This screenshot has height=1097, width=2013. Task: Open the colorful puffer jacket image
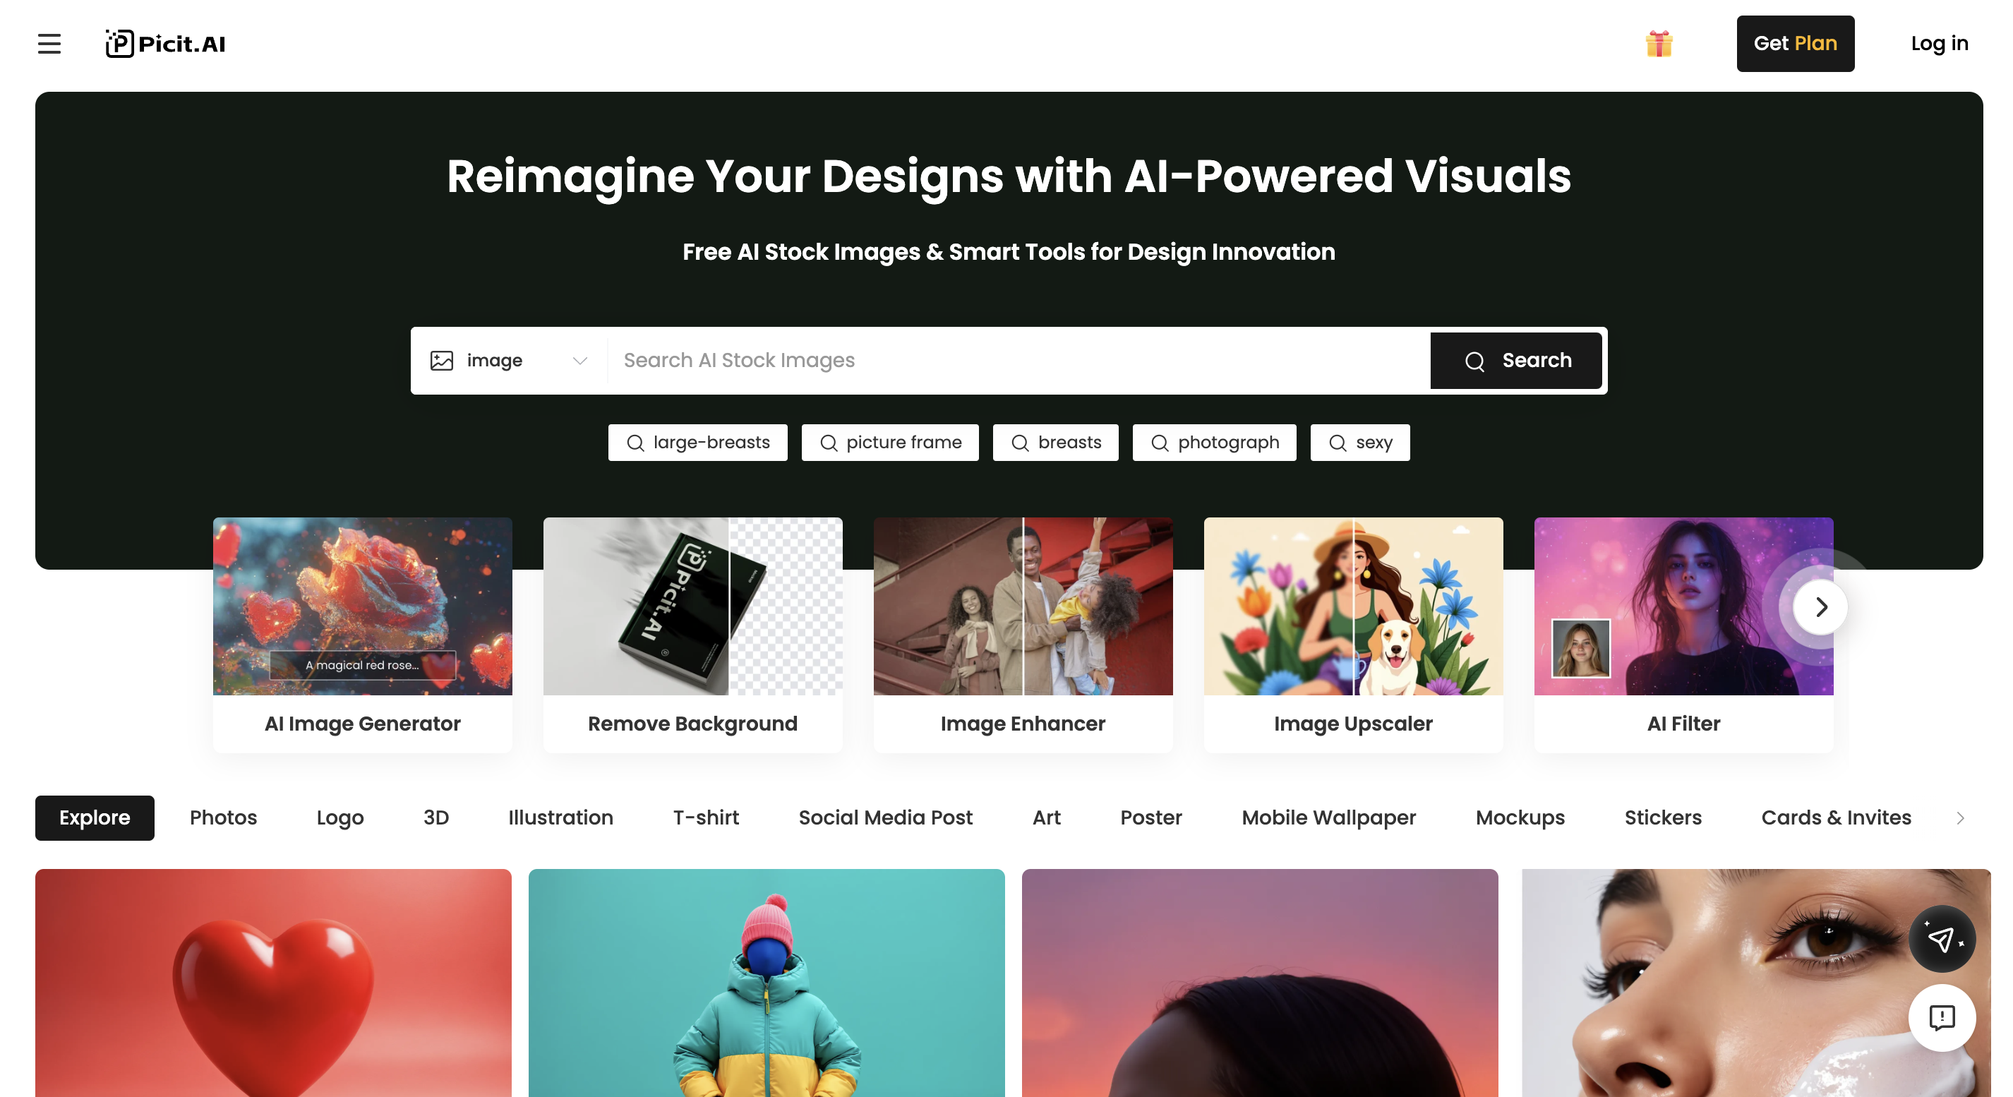[767, 983]
